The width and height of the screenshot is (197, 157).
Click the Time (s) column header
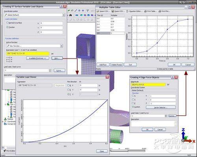(x=103, y=15)
